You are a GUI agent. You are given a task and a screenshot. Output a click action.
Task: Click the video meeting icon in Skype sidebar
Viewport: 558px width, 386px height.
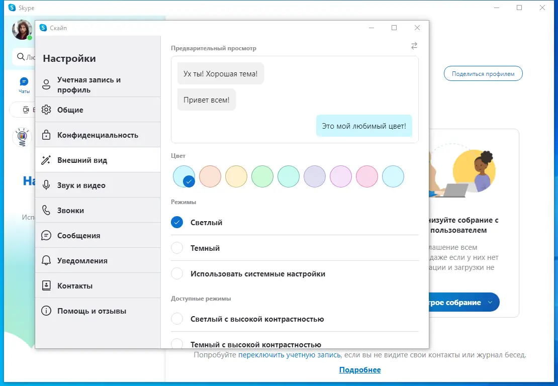(26, 110)
